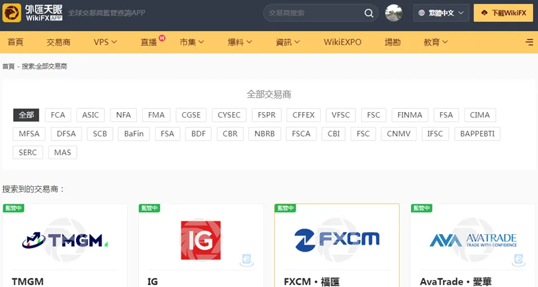Select the CIMA filter tag
Screen dimensions: 538x287
click(480, 115)
